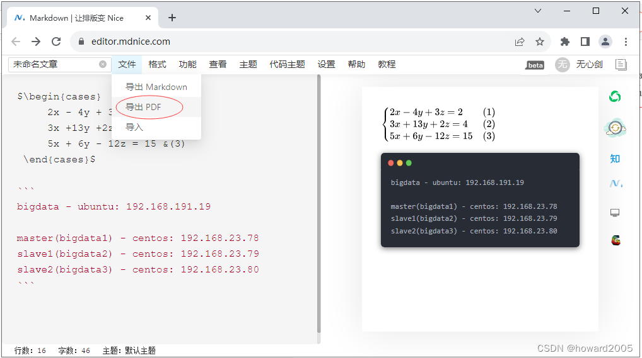This screenshot has height=358, width=642.
Task: Open Chrome three-dot menu
Action: (626, 42)
